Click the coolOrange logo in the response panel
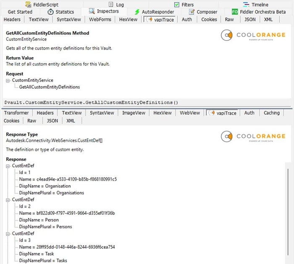The image size is (294, 264). click(x=253, y=136)
